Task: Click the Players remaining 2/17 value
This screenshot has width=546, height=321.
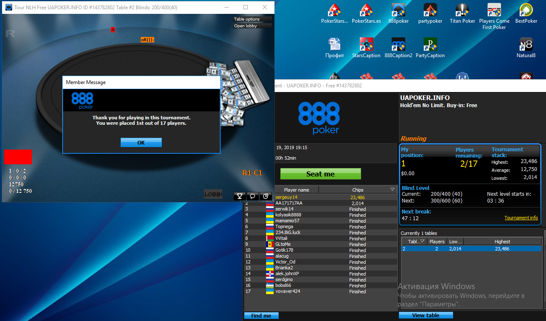Action: tap(469, 164)
